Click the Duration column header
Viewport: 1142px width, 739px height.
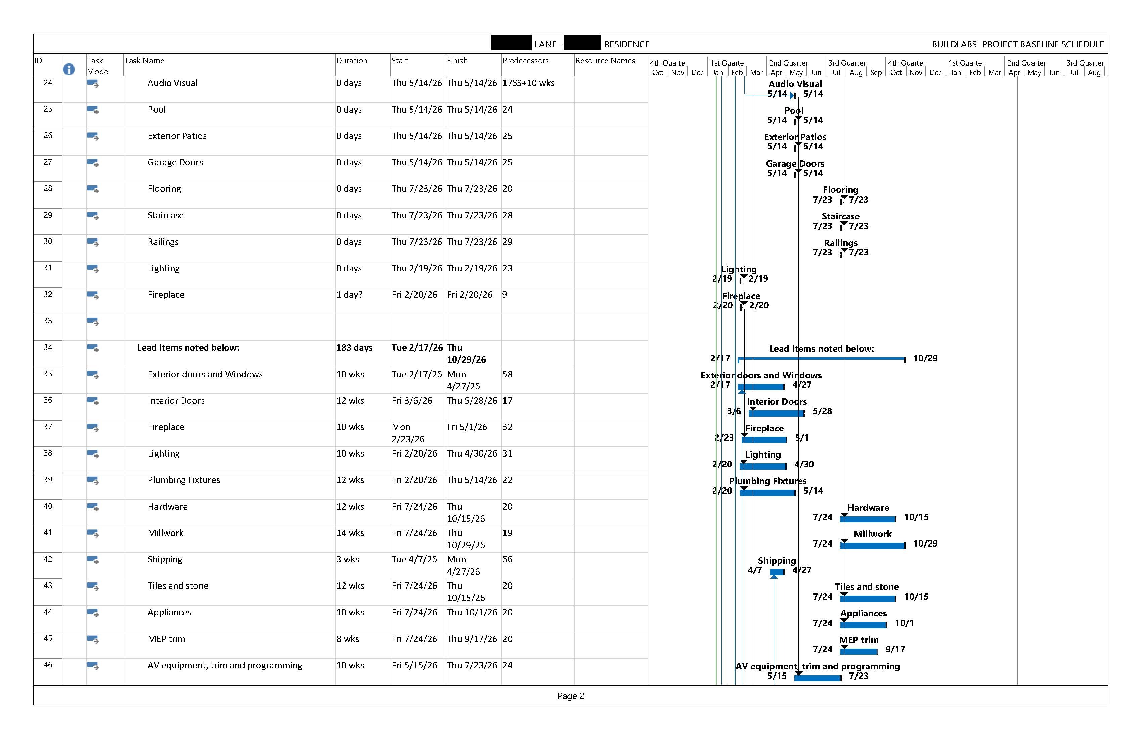351,61
